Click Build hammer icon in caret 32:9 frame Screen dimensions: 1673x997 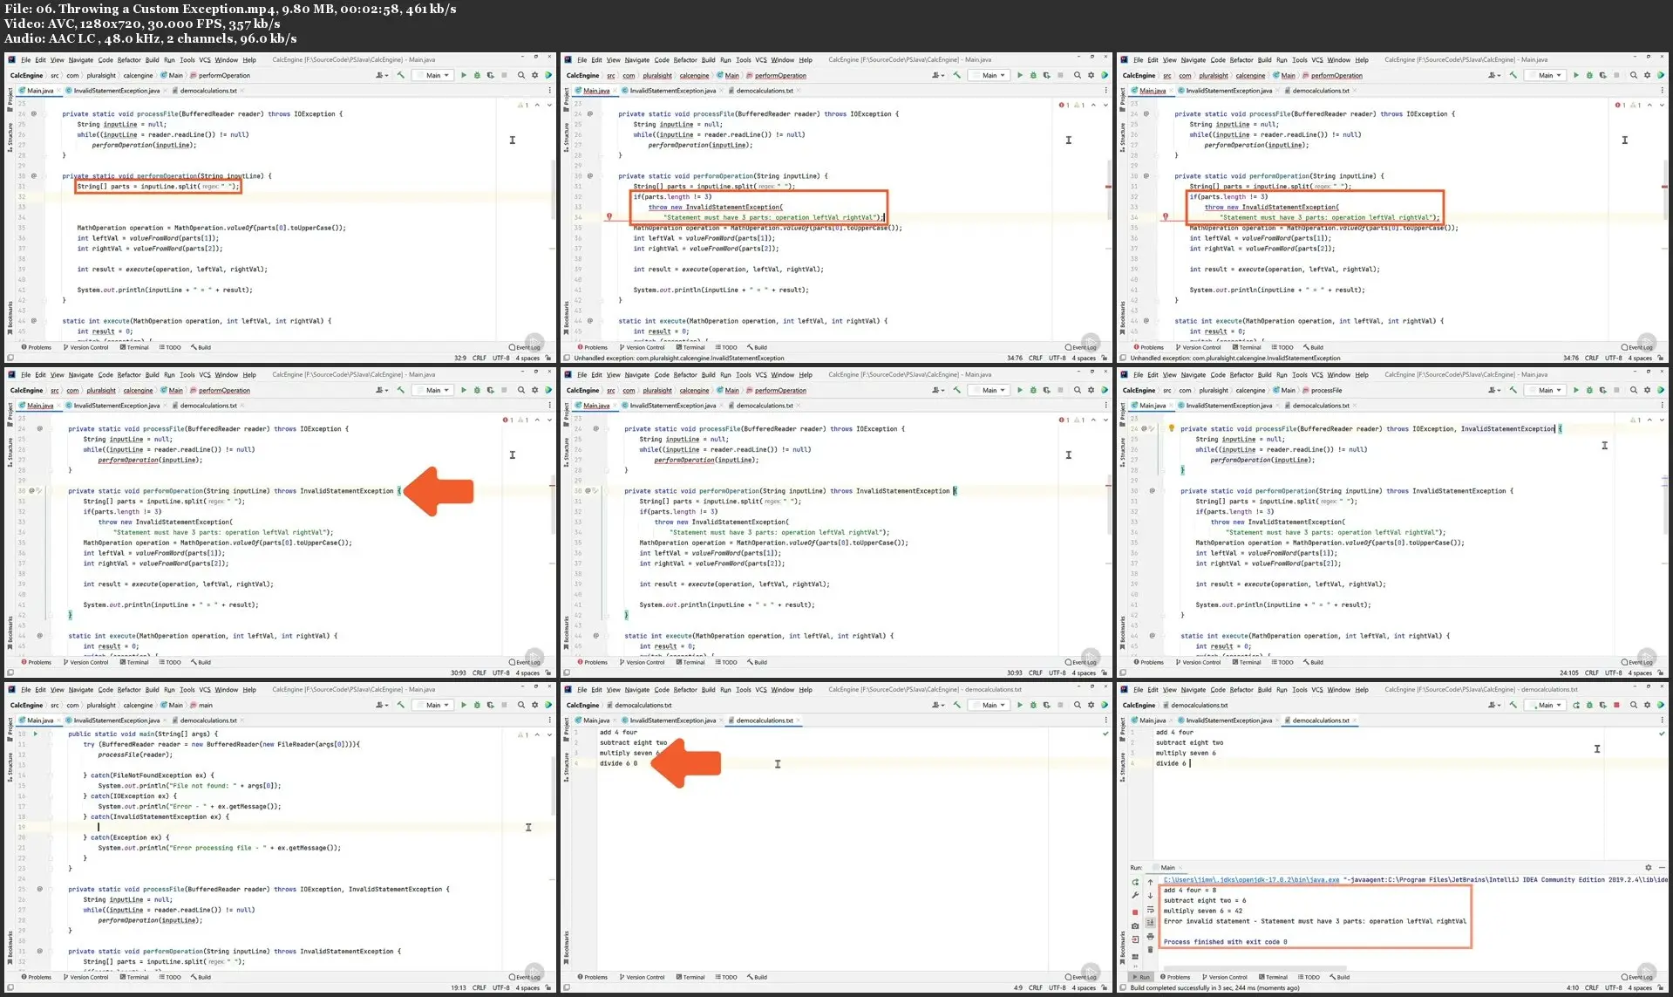click(401, 75)
